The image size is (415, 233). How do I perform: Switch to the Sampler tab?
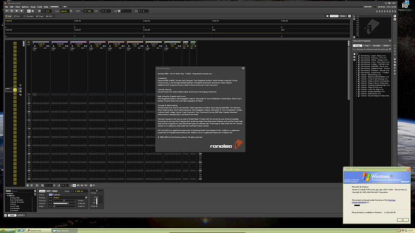(28, 16)
